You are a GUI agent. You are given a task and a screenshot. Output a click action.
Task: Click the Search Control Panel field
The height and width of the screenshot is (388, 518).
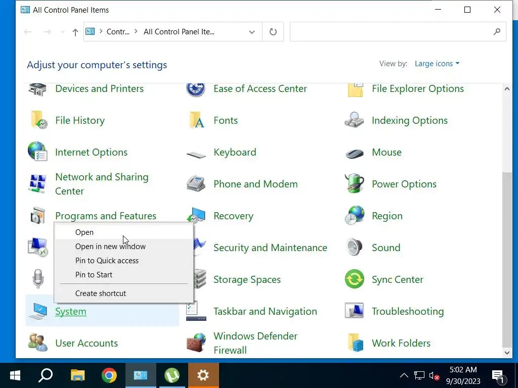click(x=398, y=32)
